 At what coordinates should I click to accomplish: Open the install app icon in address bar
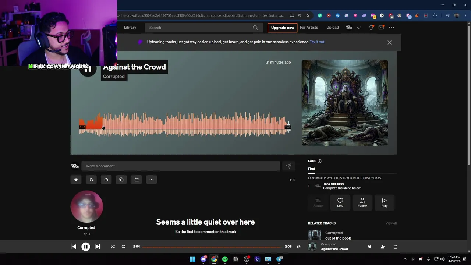point(292,15)
